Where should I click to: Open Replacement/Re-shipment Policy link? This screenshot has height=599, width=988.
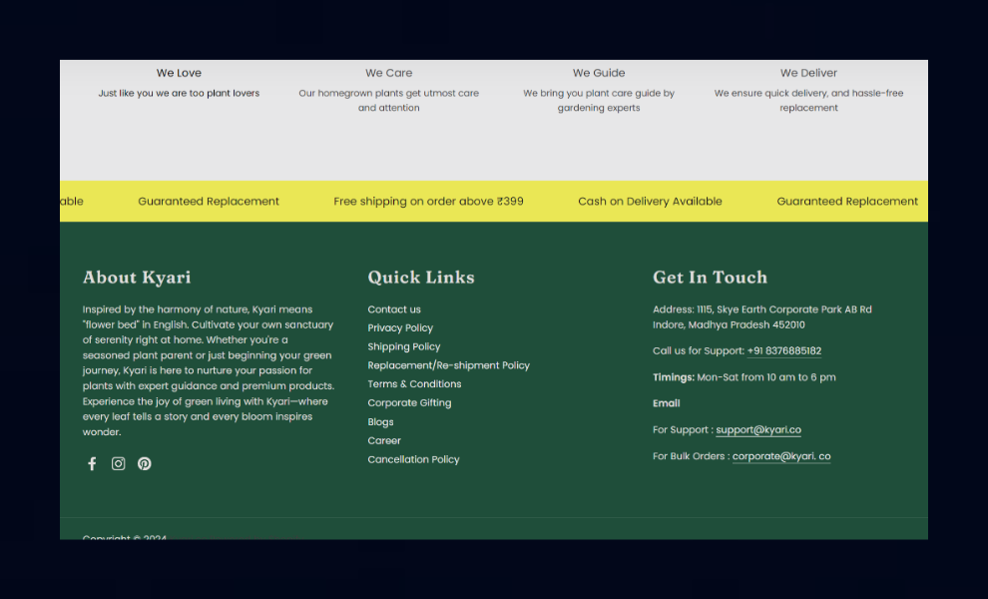point(449,365)
